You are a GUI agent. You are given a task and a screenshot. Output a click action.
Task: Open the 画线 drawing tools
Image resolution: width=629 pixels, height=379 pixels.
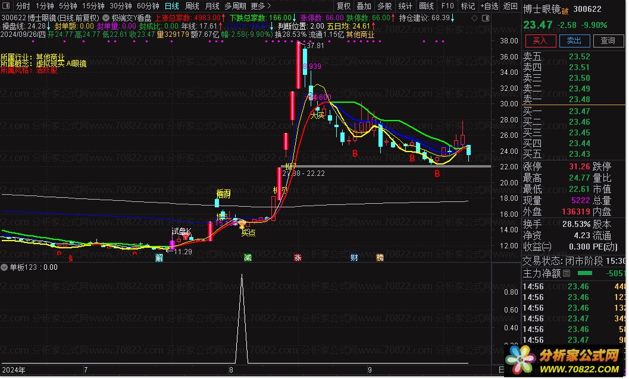pyautogui.click(x=426, y=6)
